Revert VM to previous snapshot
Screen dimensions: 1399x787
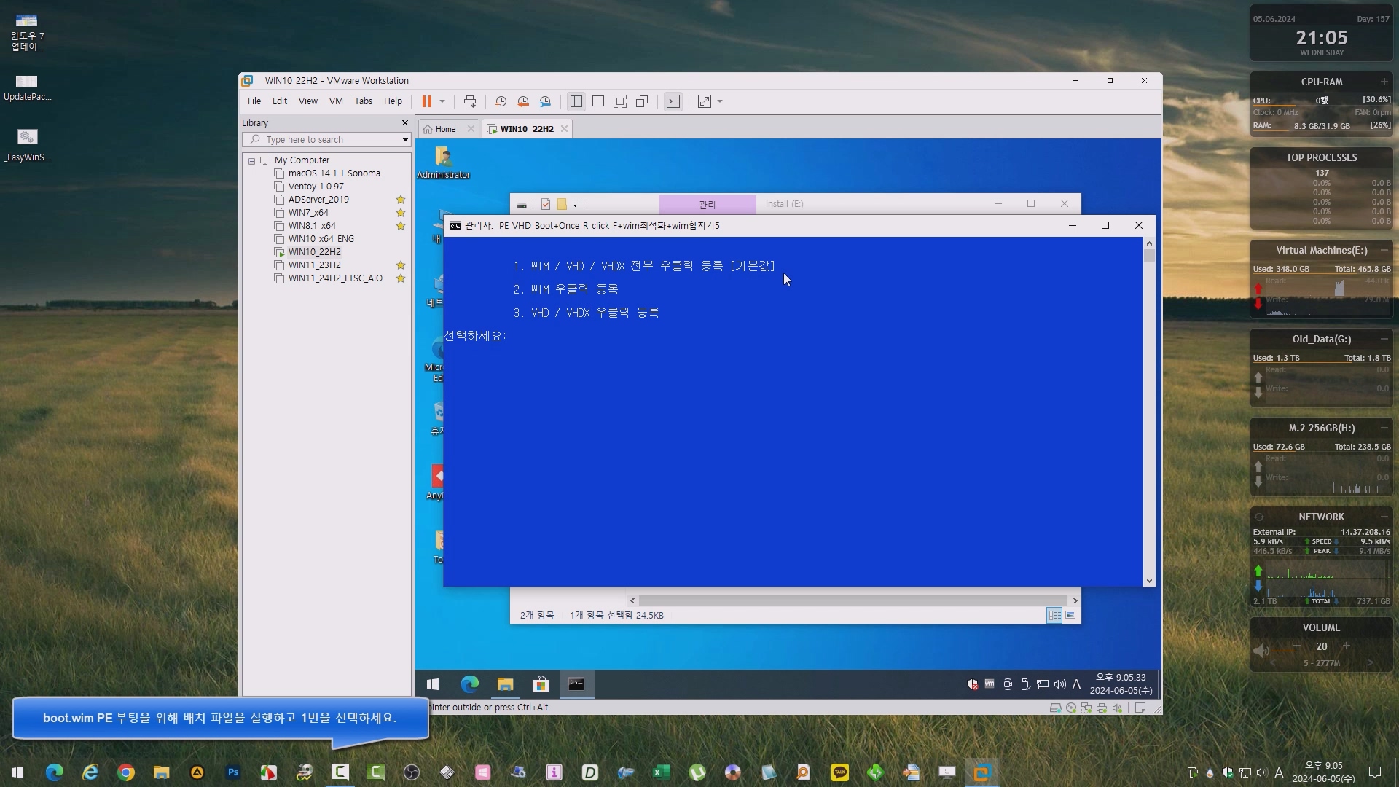[x=523, y=101]
